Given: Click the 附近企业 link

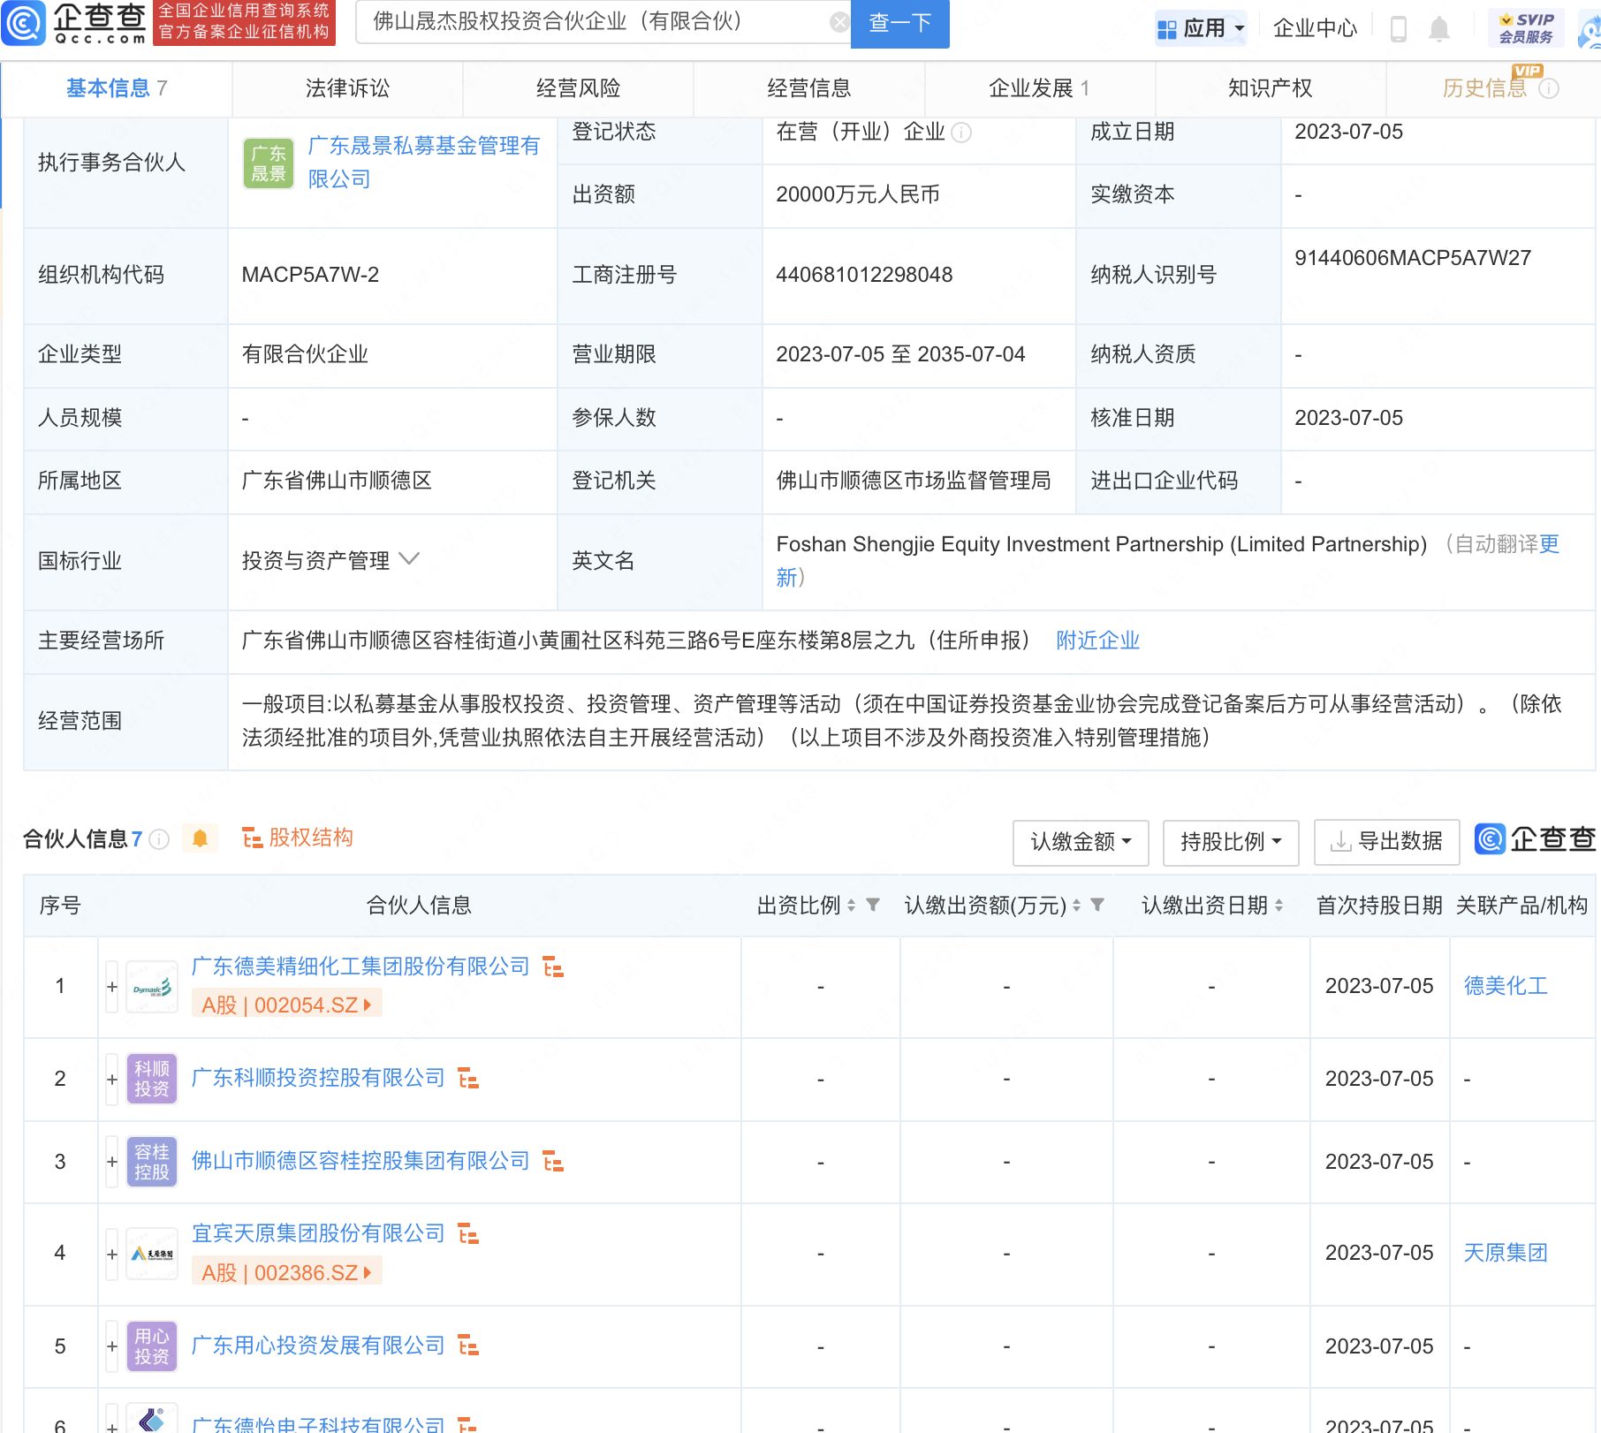Looking at the screenshot, I should [1097, 641].
